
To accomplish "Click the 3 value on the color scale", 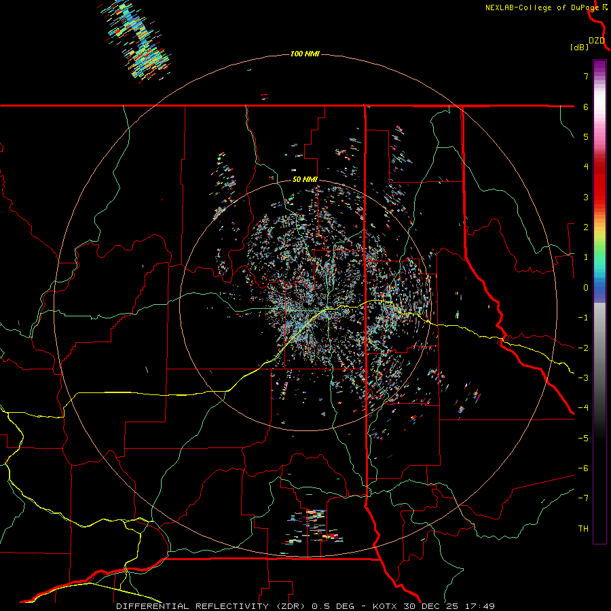I will (x=586, y=197).
